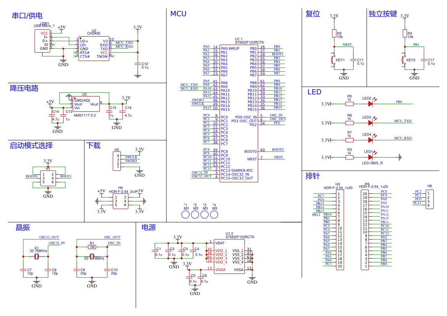
Task: Select pull-up resistor R4 10k
Action: click(405, 34)
